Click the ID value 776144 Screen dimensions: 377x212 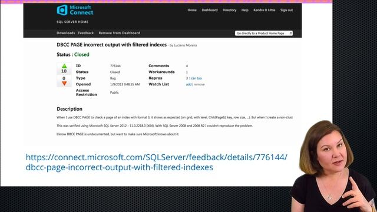pyautogui.click(x=115, y=66)
